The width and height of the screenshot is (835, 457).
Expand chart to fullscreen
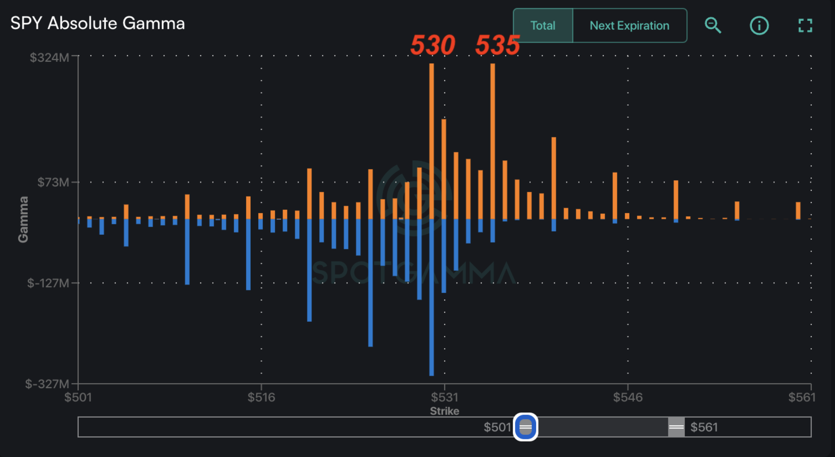coord(805,26)
